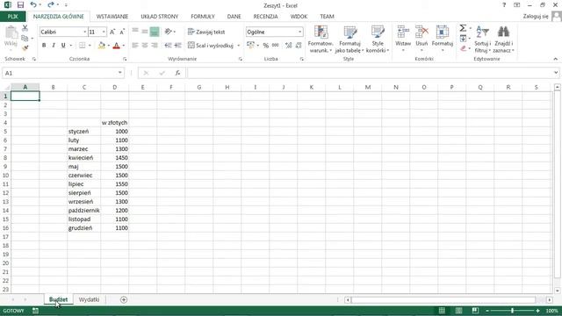Click the insert function fx button
The height and width of the screenshot is (316, 562).
pos(177,73)
